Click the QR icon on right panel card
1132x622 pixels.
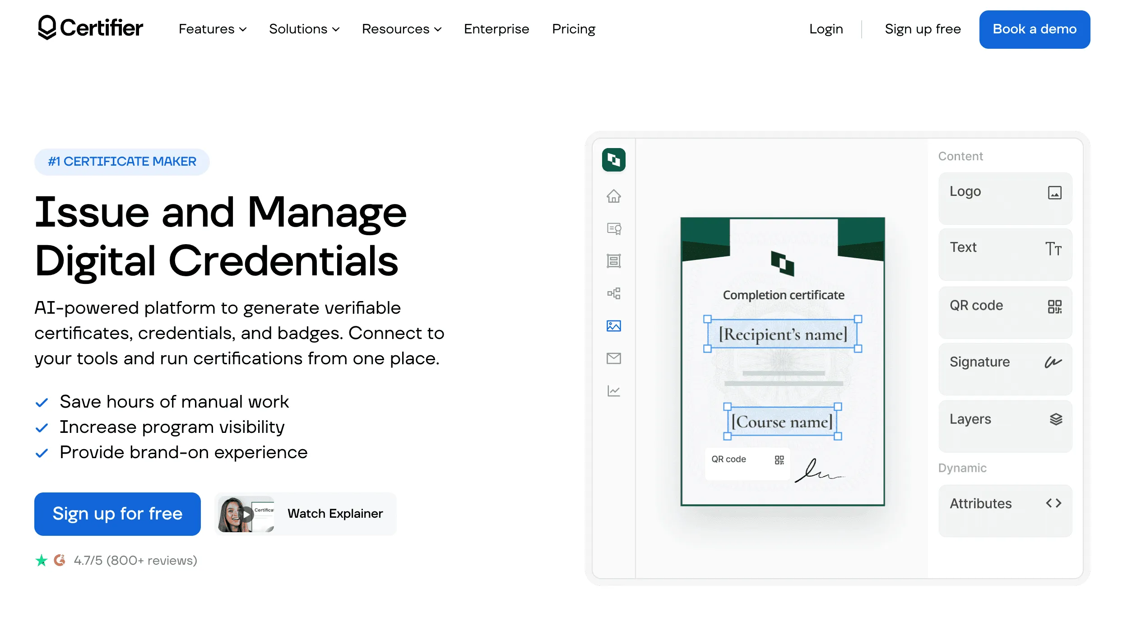pyautogui.click(x=1054, y=307)
